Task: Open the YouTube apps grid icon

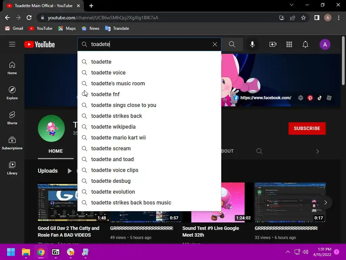Action: (289, 44)
